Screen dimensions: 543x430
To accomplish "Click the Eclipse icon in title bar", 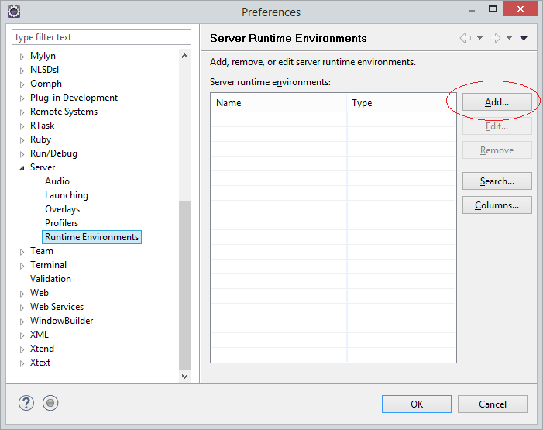I will 14,12.
